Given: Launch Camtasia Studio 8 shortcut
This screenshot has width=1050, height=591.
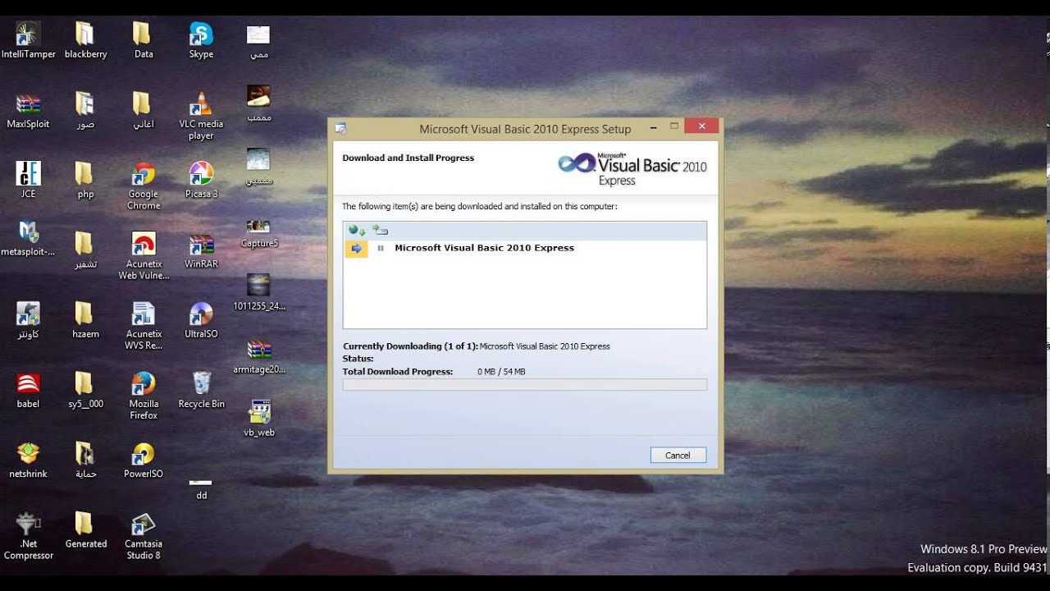Looking at the screenshot, I should click(x=144, y=523).
